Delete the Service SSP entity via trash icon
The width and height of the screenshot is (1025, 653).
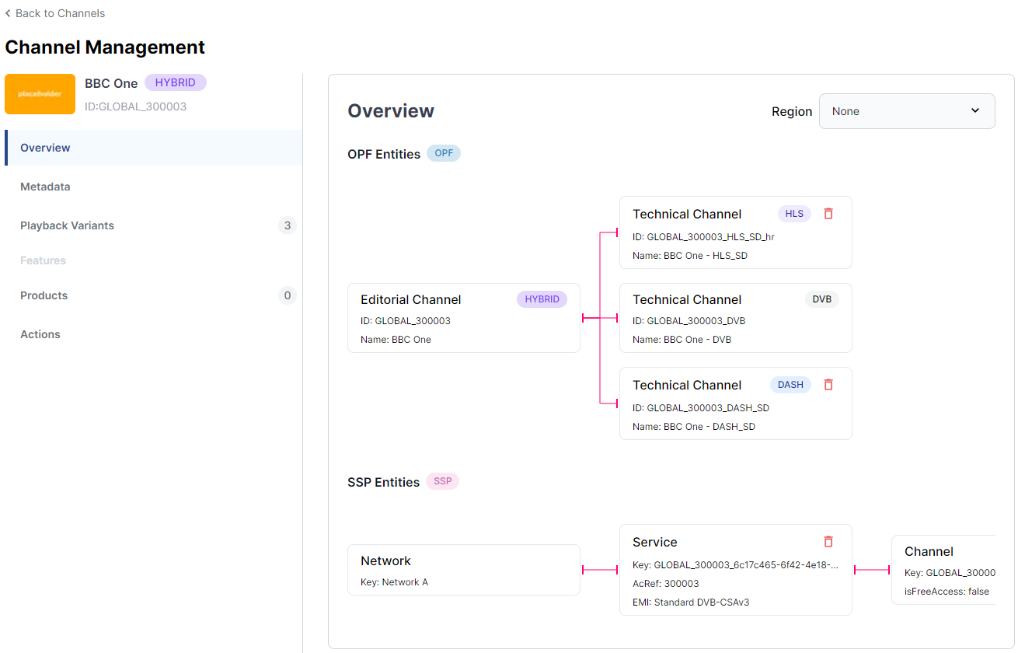[828, 541]
